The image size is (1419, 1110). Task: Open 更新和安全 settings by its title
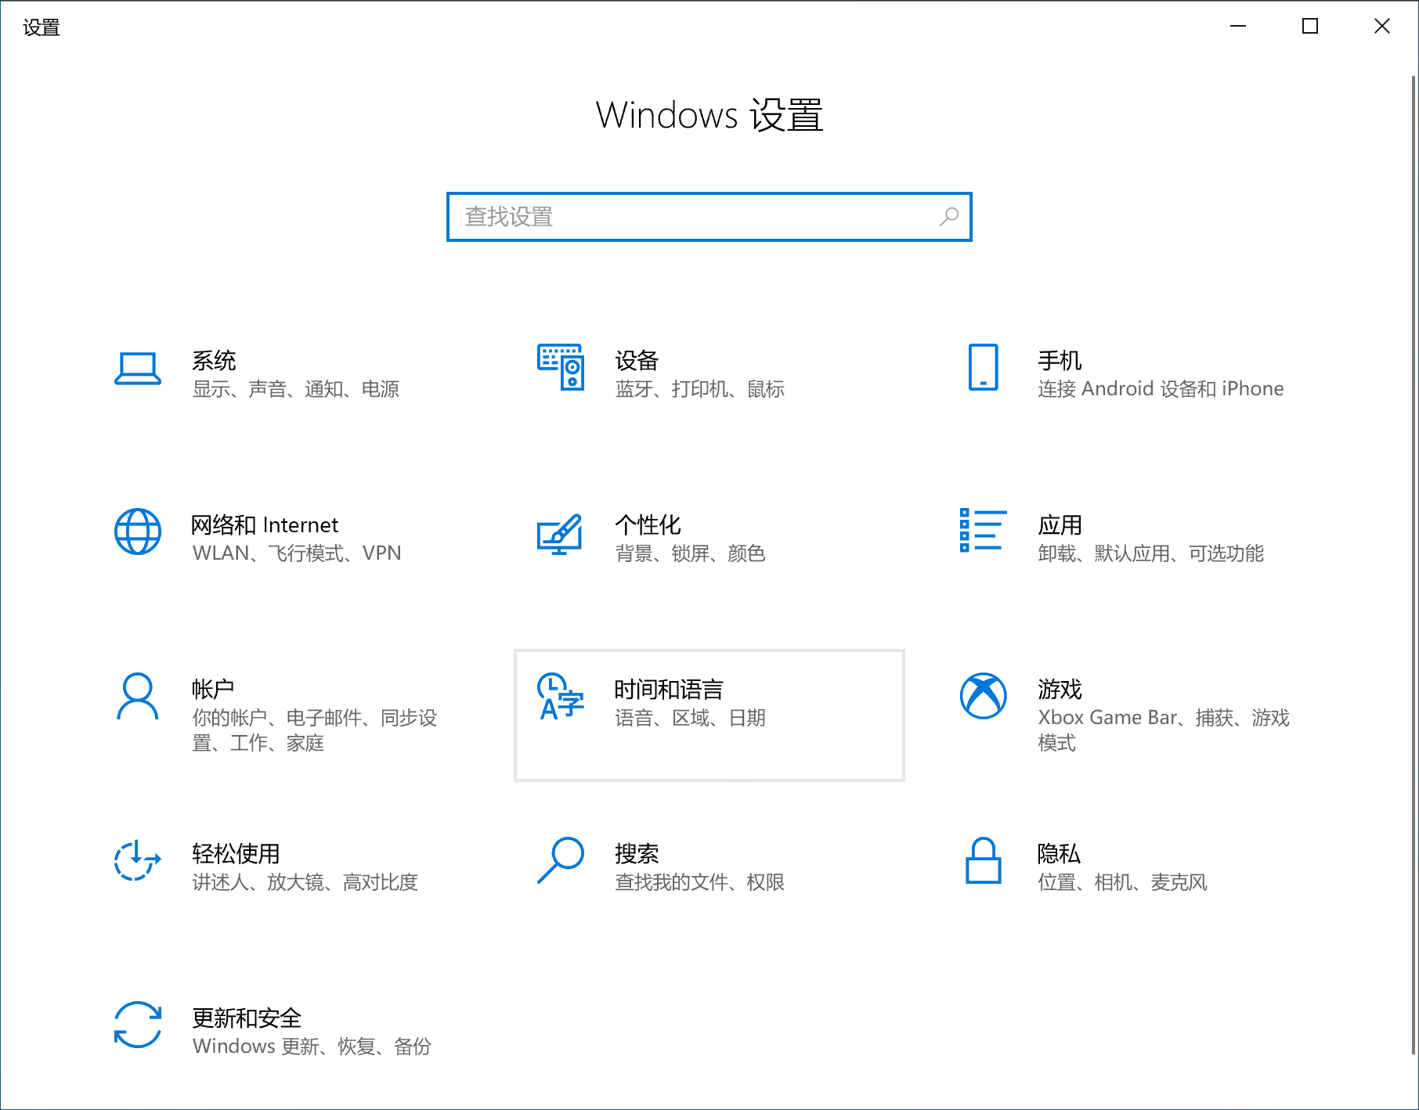(x=247, y=1018)
